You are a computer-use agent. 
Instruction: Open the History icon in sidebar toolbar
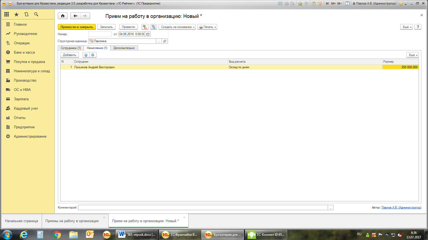pyautogui.click(x=26, y=14)
